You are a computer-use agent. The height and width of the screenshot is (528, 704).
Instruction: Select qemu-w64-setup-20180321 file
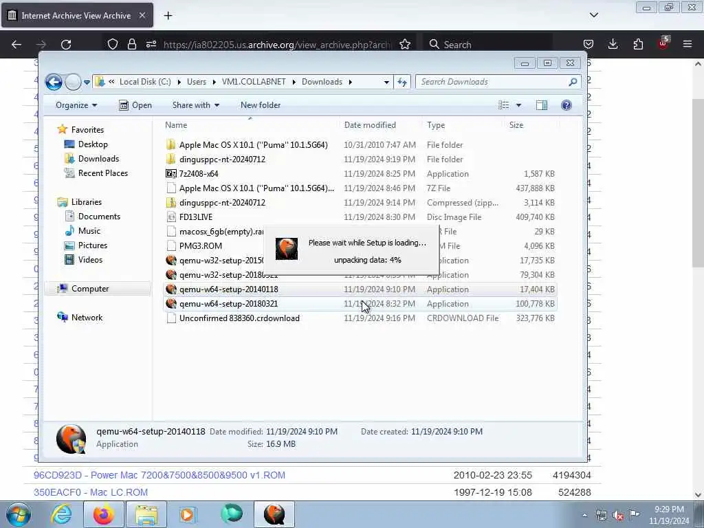(360, 304)
